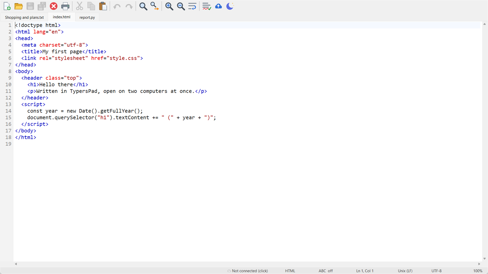Screen dimensions: 488x274
Task: Open the HTML language selector in status bar
Action: pyautogui.click(x=290, y=271)
